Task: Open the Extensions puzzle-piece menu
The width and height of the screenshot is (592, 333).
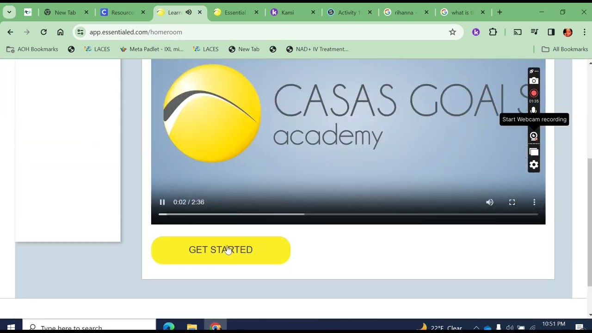Action: point(493,32)
